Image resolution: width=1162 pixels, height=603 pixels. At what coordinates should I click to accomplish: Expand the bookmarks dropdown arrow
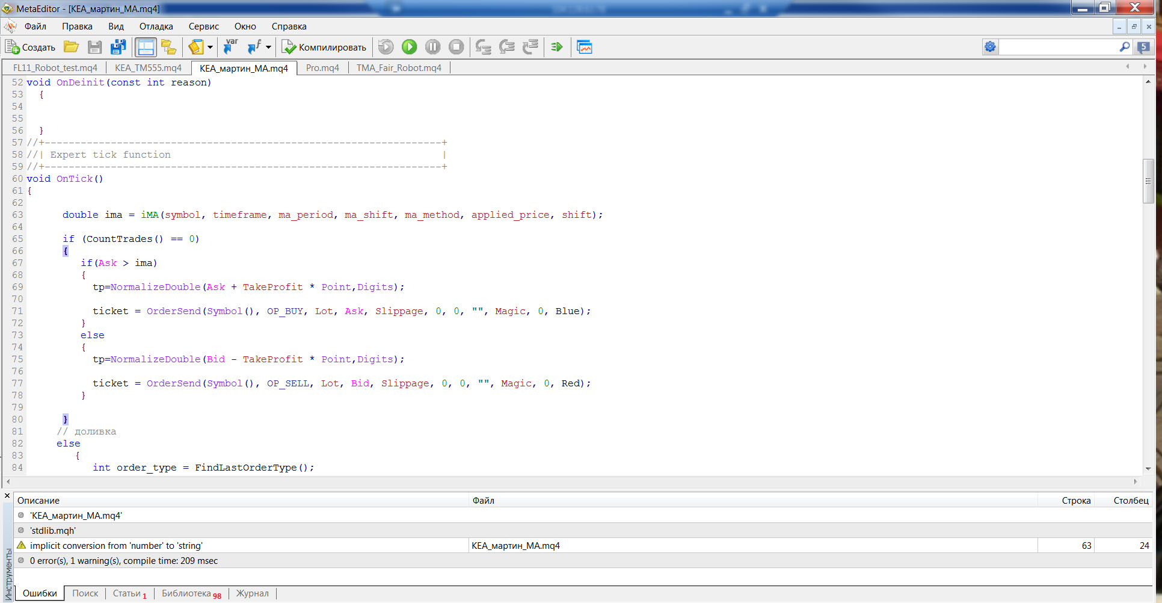pyautogui.click(x=210, y=47)
